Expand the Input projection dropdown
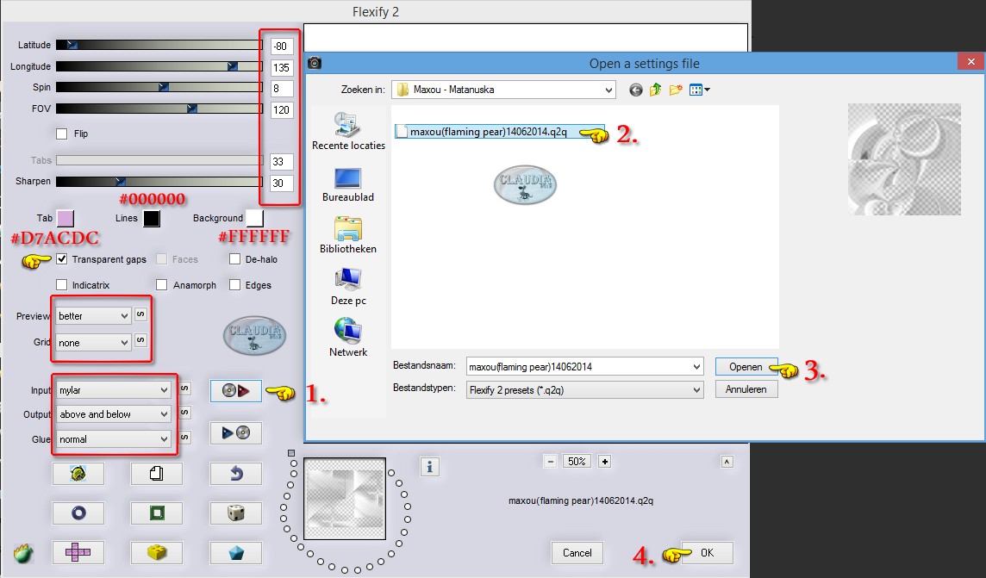Screen dimensions: 986x578 pyautogui.click(x=113, y=390)
